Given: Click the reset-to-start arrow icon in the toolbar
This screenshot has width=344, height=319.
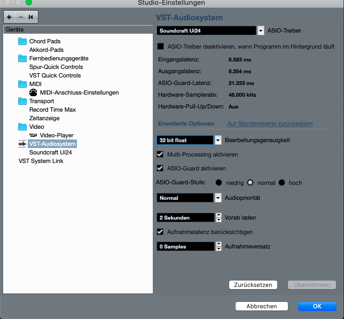Looking at the screenshot, I should pos(31,17).
